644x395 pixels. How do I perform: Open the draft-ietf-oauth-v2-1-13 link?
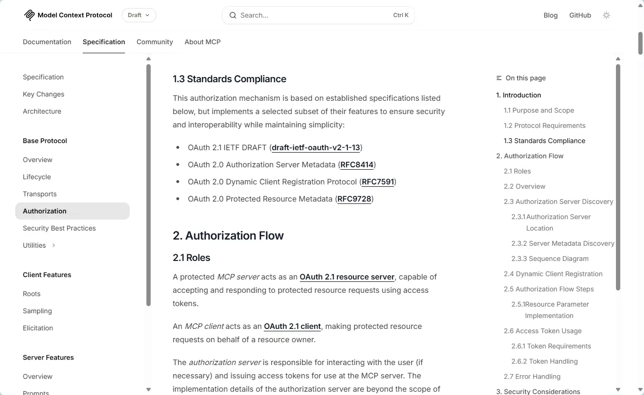(316, 147)
